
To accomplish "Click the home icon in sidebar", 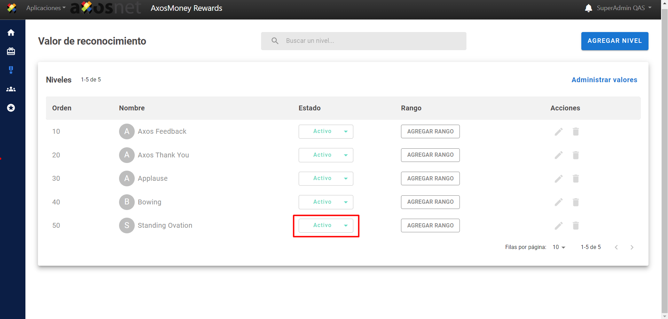I will point(11,33).
